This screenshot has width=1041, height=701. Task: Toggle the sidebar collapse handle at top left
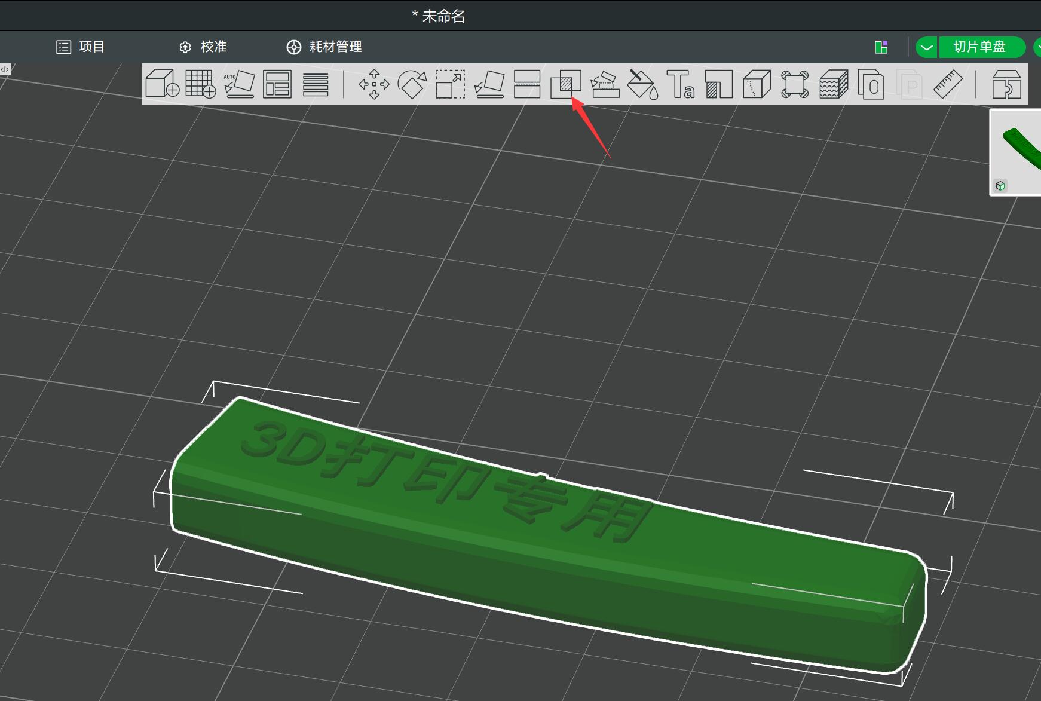click(5, 69)
